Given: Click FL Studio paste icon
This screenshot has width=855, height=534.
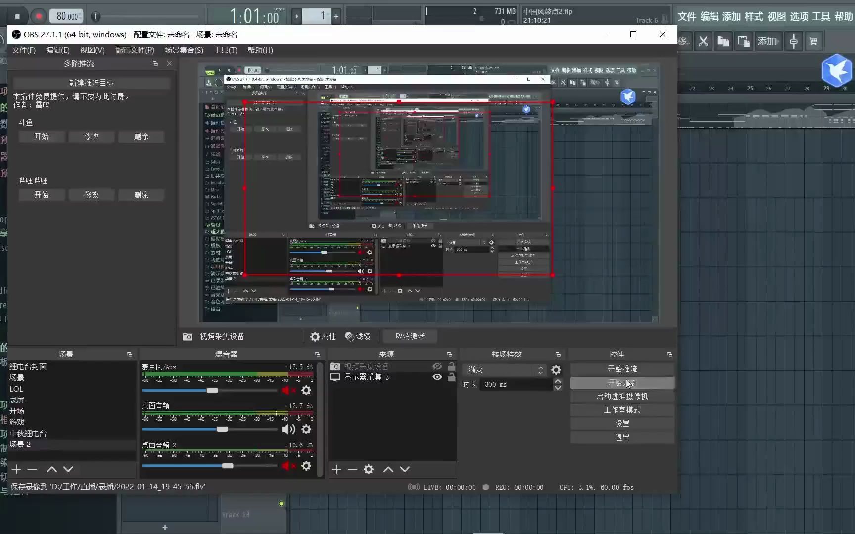Looking at the screenshot, I should [x=744, y=41].
